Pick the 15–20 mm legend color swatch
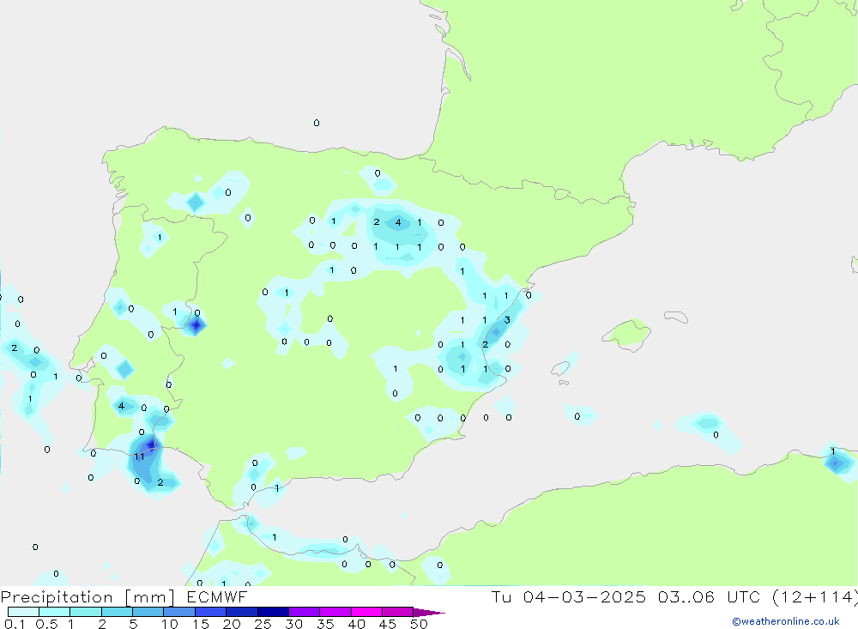Screen dimensions: 858x629 coord(211,612)
